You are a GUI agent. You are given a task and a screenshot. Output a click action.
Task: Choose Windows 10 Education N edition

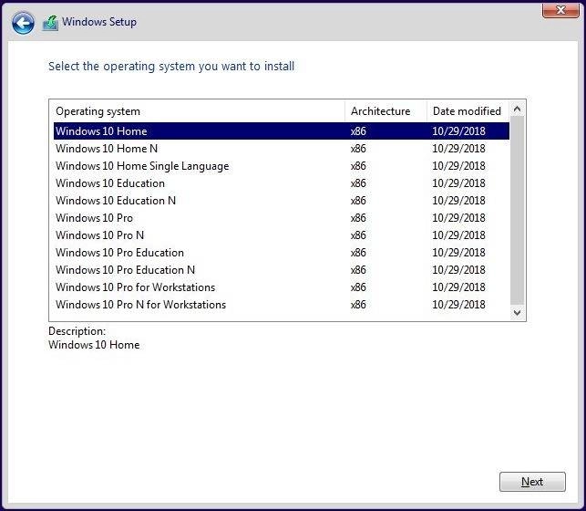pos(282,201)
